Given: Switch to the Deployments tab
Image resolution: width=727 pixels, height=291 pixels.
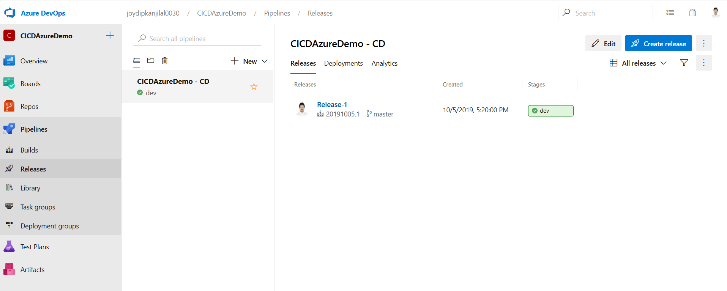Looking at the screenshot, I should tap(344, 63).
